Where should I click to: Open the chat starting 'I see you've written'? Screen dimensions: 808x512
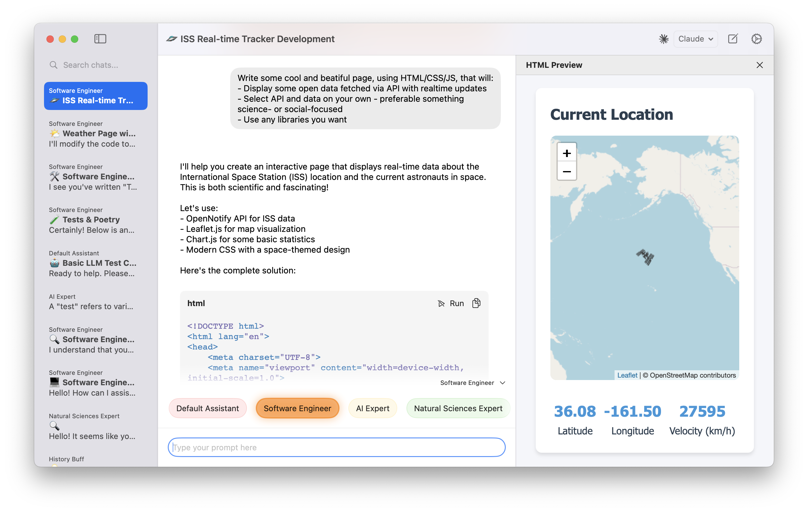coord(96,177)
